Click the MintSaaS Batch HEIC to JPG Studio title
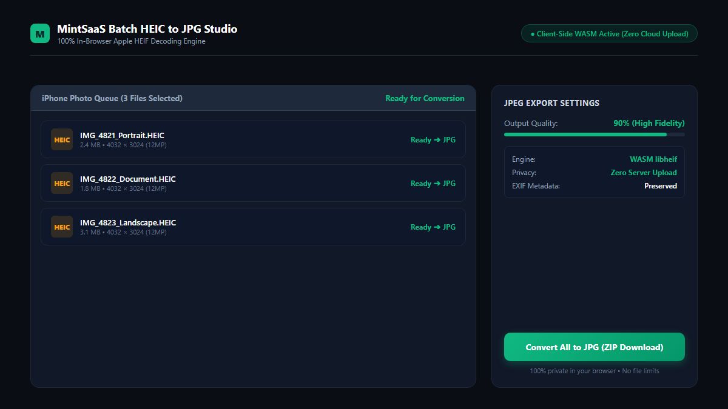The image size is (728, 409). click(x=147, y=28)
